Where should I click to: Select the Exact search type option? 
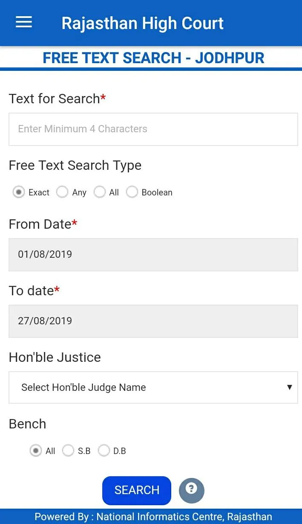click(x=18, y=192)
